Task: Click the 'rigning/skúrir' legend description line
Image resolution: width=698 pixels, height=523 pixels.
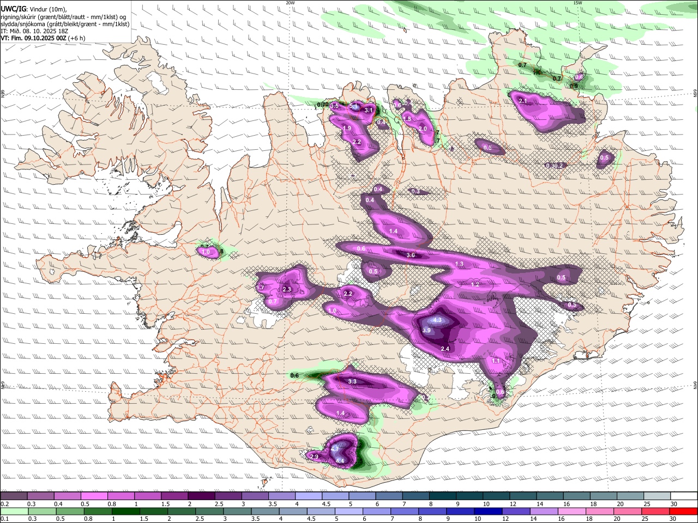Action: tap(63, 17)
